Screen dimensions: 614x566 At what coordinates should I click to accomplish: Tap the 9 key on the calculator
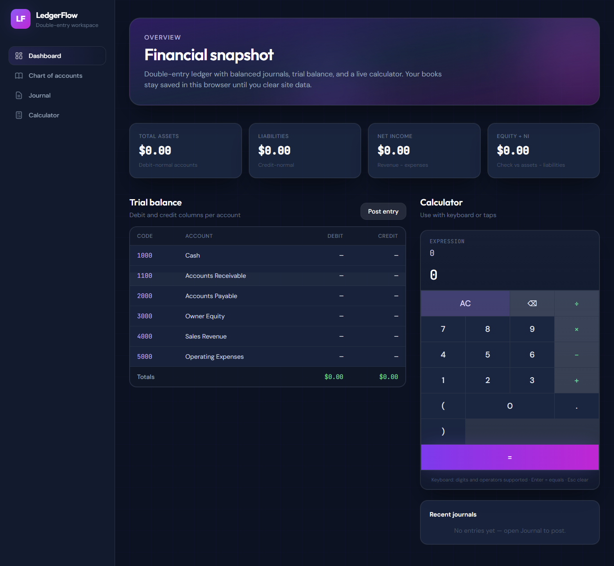532,329
